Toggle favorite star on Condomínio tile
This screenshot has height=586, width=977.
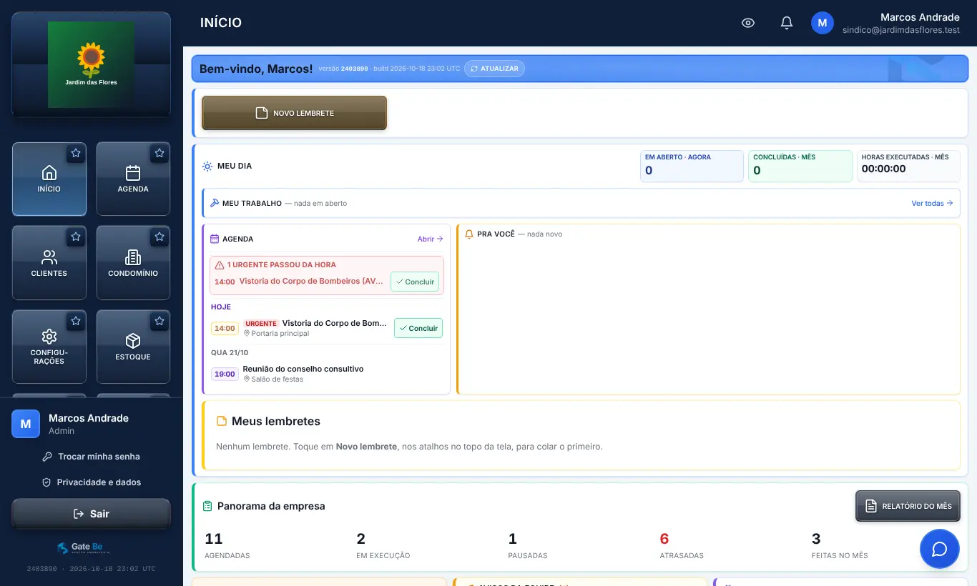[x=159, y=237]
